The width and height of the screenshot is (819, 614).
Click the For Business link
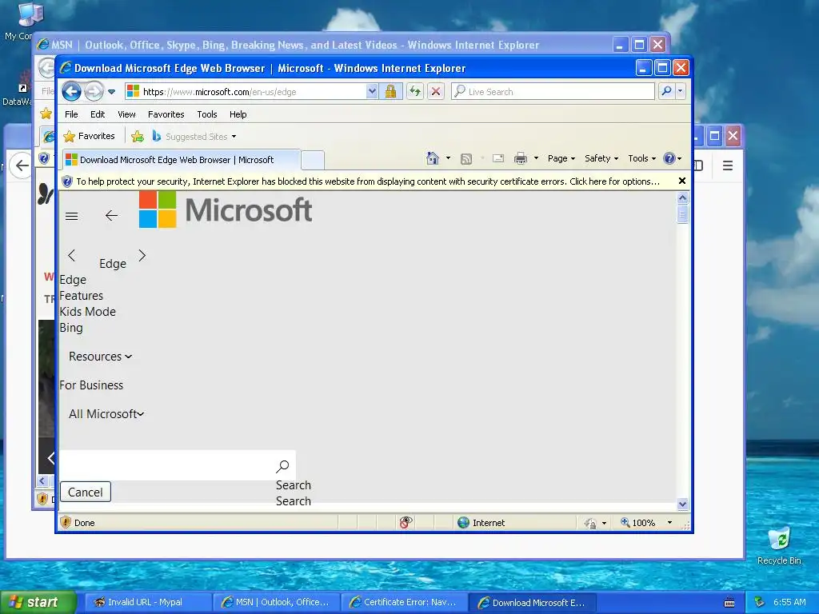pyautogui.click(x=91, y=385)
